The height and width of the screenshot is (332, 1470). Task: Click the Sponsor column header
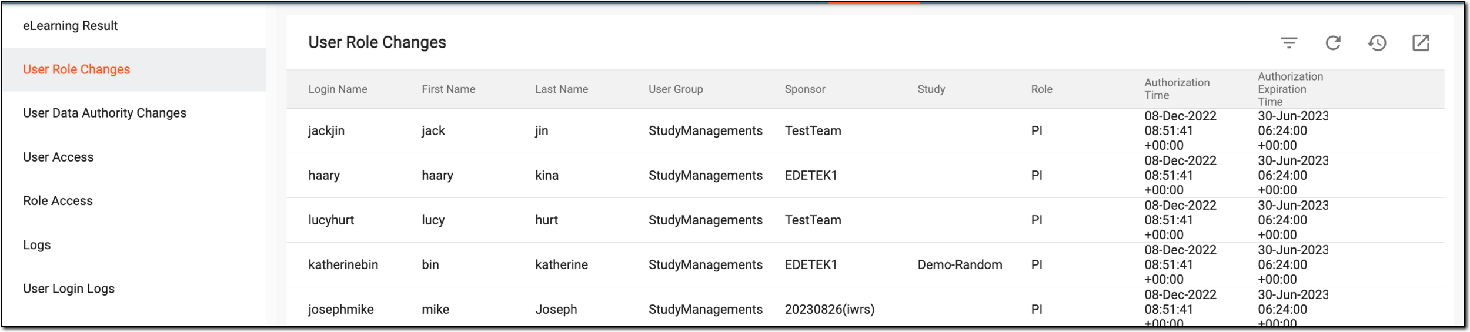805,89
